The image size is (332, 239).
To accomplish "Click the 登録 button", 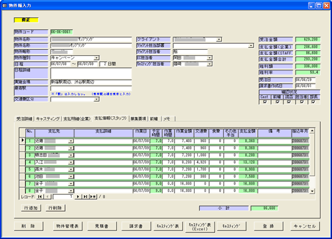I will pyautogui.click(x=268, y=226).
